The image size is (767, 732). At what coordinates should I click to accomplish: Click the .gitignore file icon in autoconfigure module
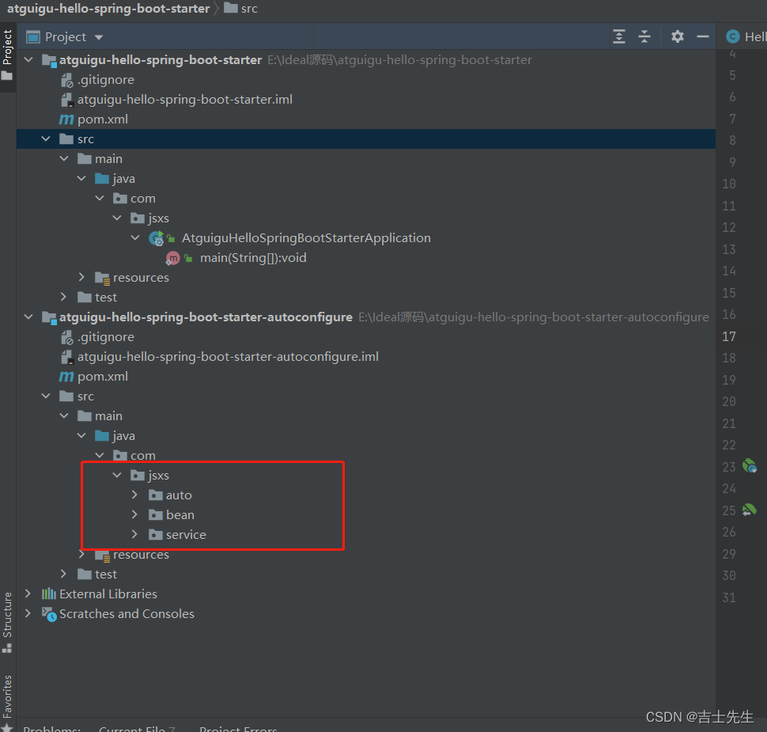click(x=67, y=337)
